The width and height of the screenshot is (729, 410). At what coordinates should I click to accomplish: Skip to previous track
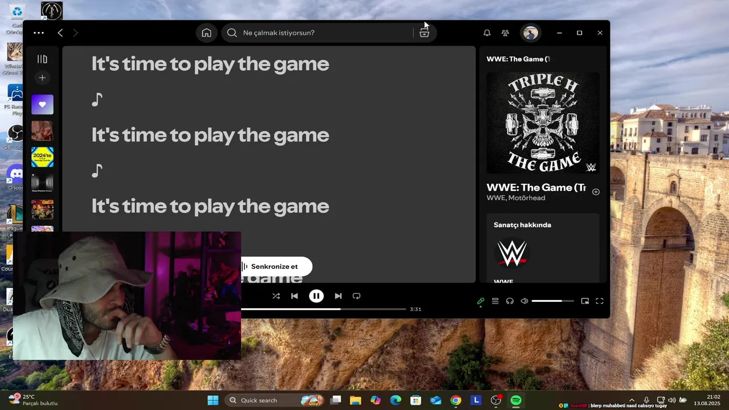294,296
